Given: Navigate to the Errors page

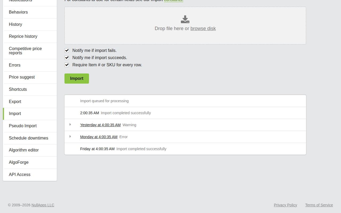Looking at the screenshot, I should click(x=14, y=65).
